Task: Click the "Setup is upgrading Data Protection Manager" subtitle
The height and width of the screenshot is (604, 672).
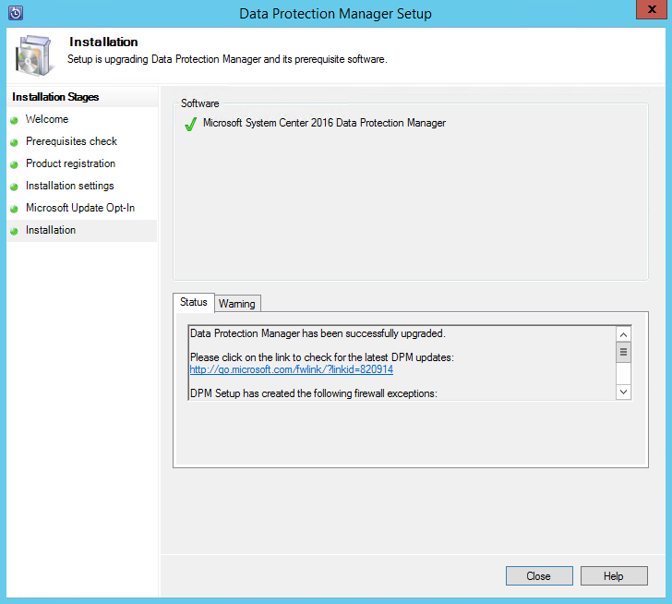Action: (x=227, y=59)
